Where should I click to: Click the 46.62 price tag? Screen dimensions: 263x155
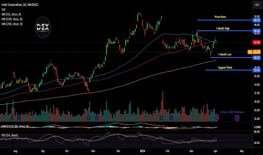click(257, 31)
